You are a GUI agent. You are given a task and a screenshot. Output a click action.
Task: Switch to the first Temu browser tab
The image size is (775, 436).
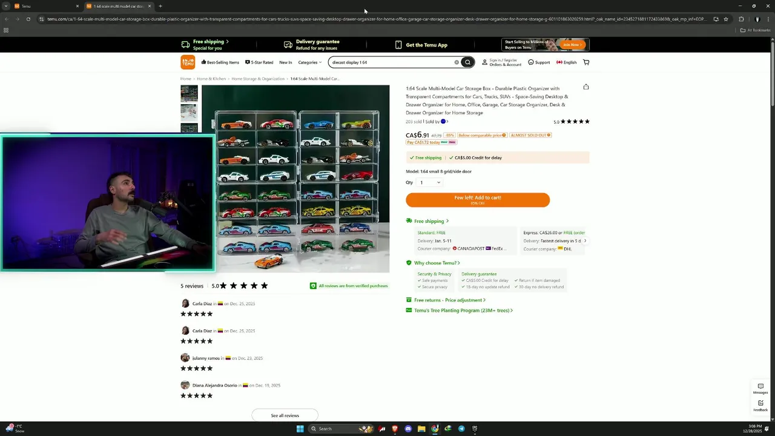pos(45,6)
